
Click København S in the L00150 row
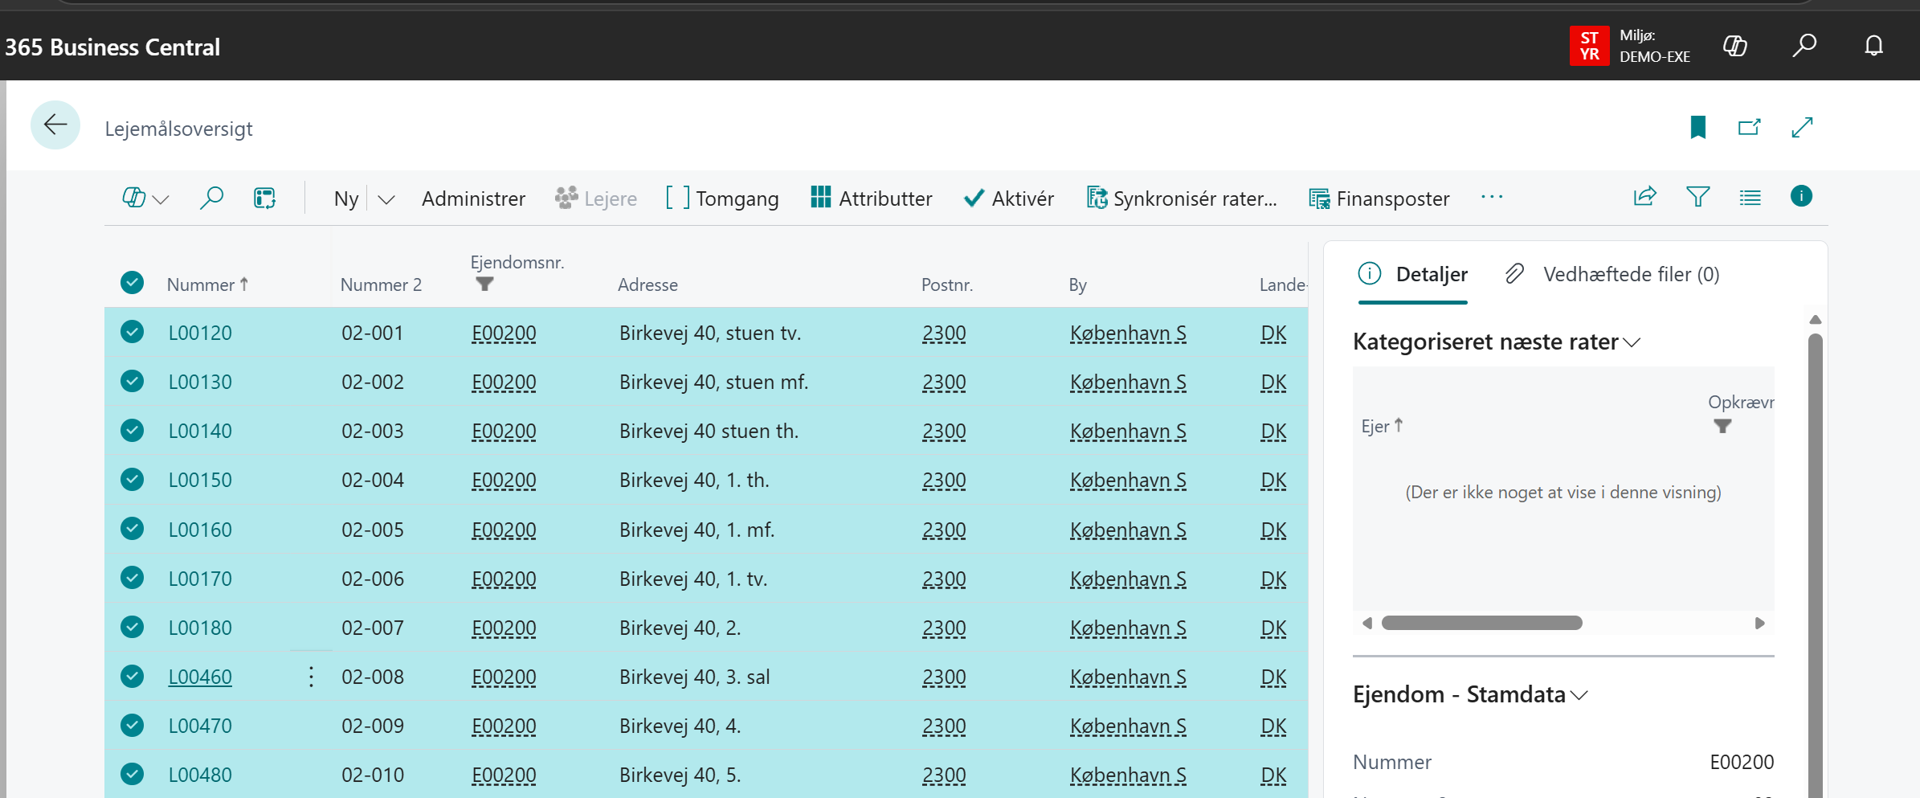(x=1128, y=480)
